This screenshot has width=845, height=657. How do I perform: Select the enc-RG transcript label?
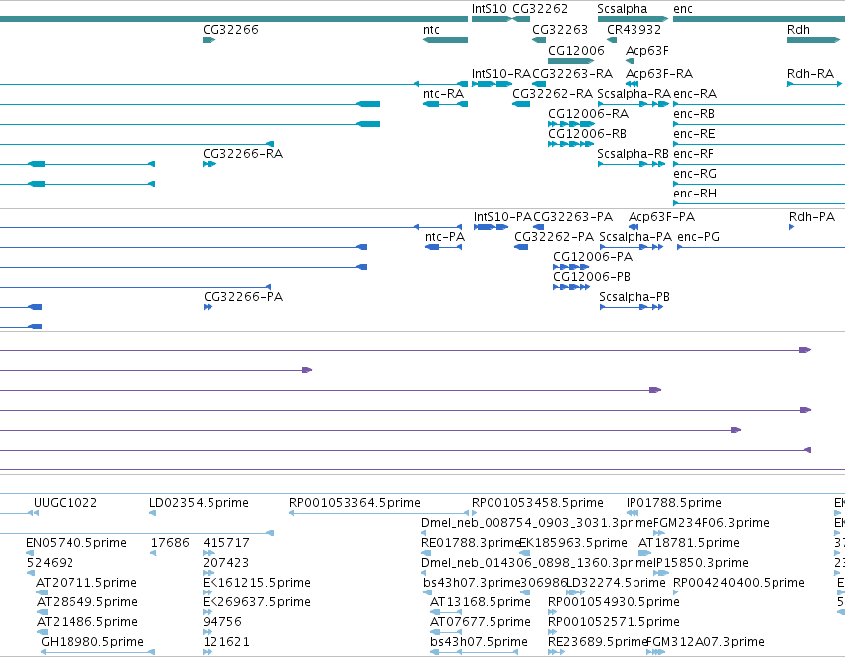coord(695,174)
